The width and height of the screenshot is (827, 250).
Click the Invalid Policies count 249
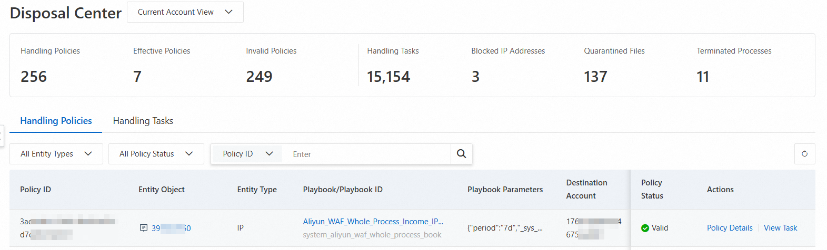259,77
